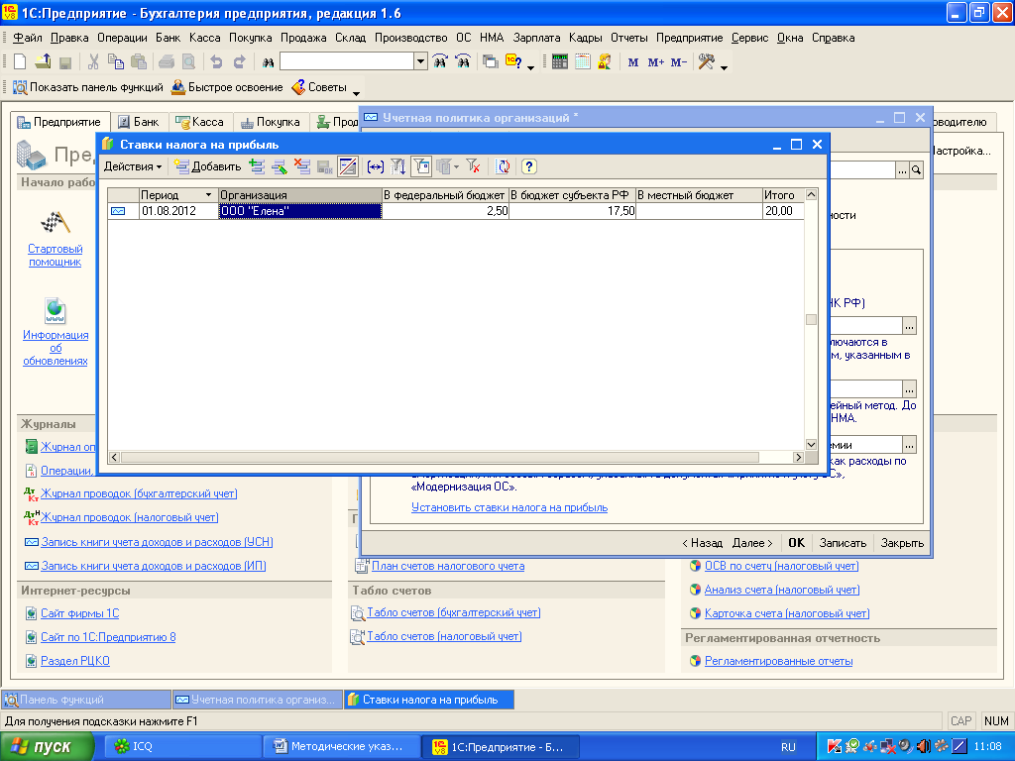The image size is (1015, 761).
Task: Open Установить ставки налога на прибыль link
Action: tap(509, 507)
